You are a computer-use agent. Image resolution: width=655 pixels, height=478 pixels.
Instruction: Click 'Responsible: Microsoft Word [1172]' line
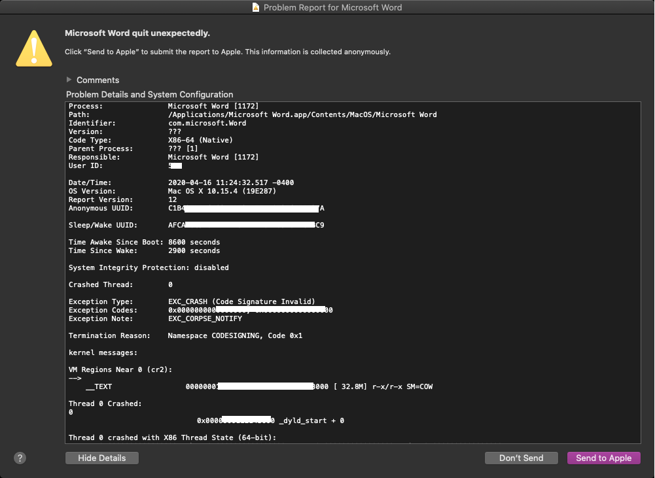point(164,157)
